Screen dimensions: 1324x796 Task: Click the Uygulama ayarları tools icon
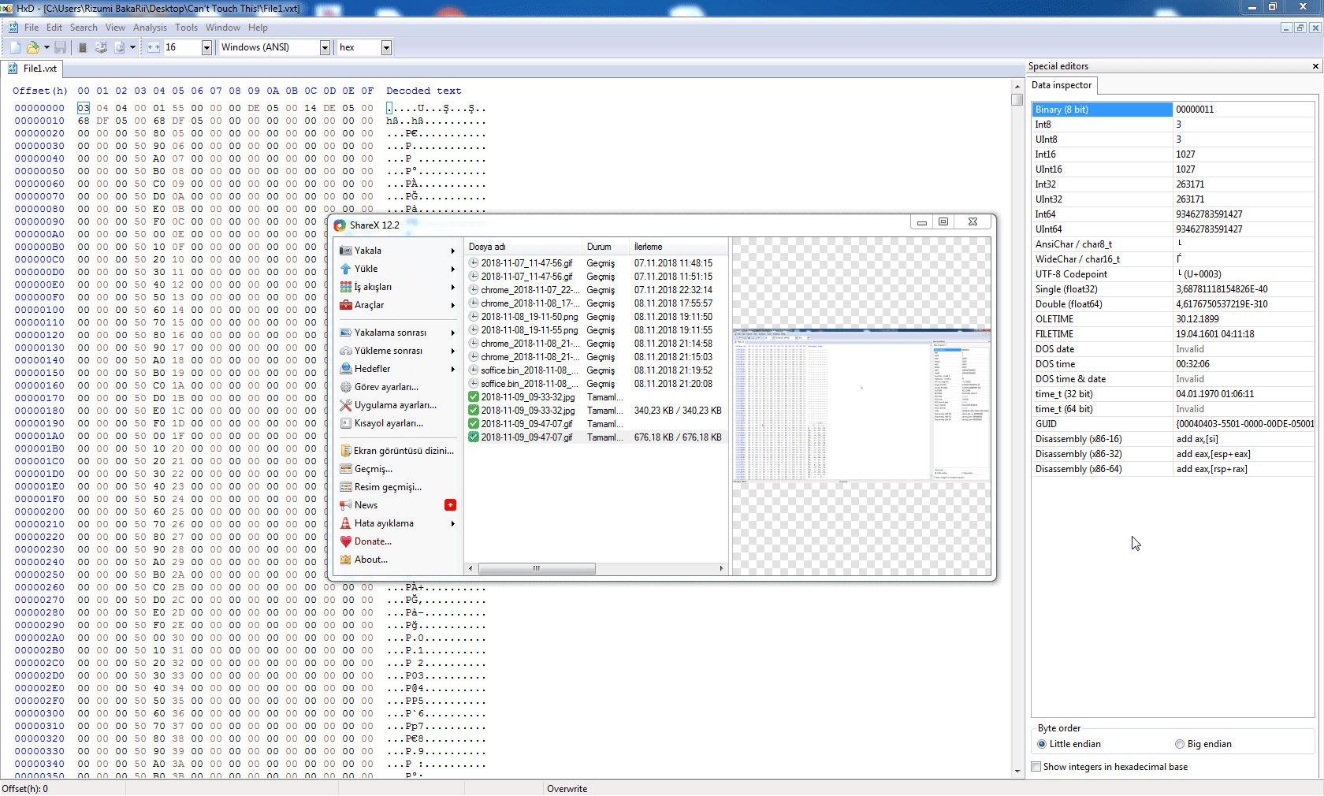click(x=345, y=405)
